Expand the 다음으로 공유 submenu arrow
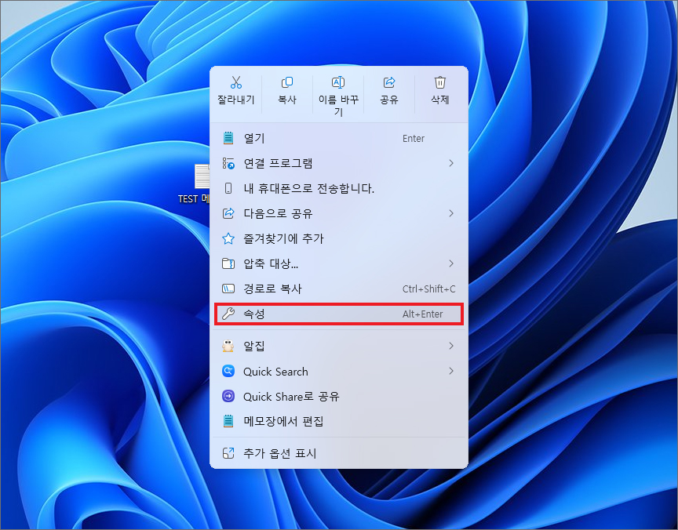This screenshot has height=530, width=678. [451, 213]
